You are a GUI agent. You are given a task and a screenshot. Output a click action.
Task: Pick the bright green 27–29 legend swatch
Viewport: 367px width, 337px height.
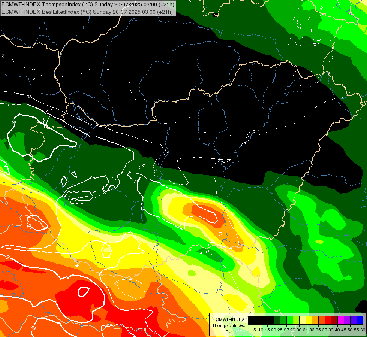(x=290, y=320)
